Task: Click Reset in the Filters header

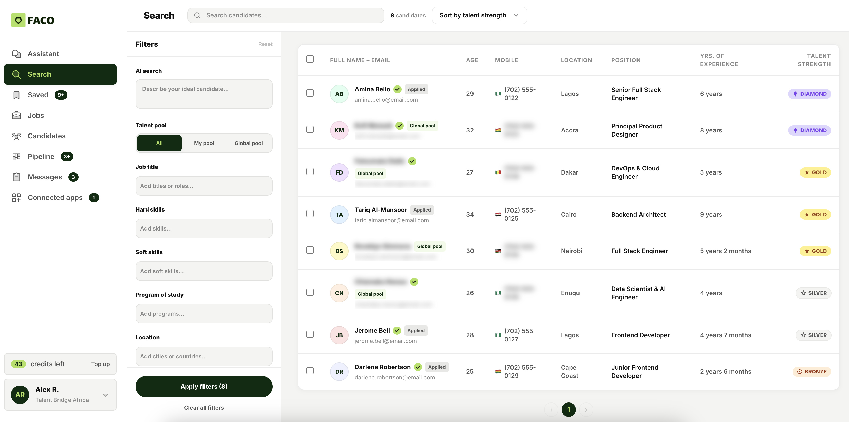Action: [265, 44]
